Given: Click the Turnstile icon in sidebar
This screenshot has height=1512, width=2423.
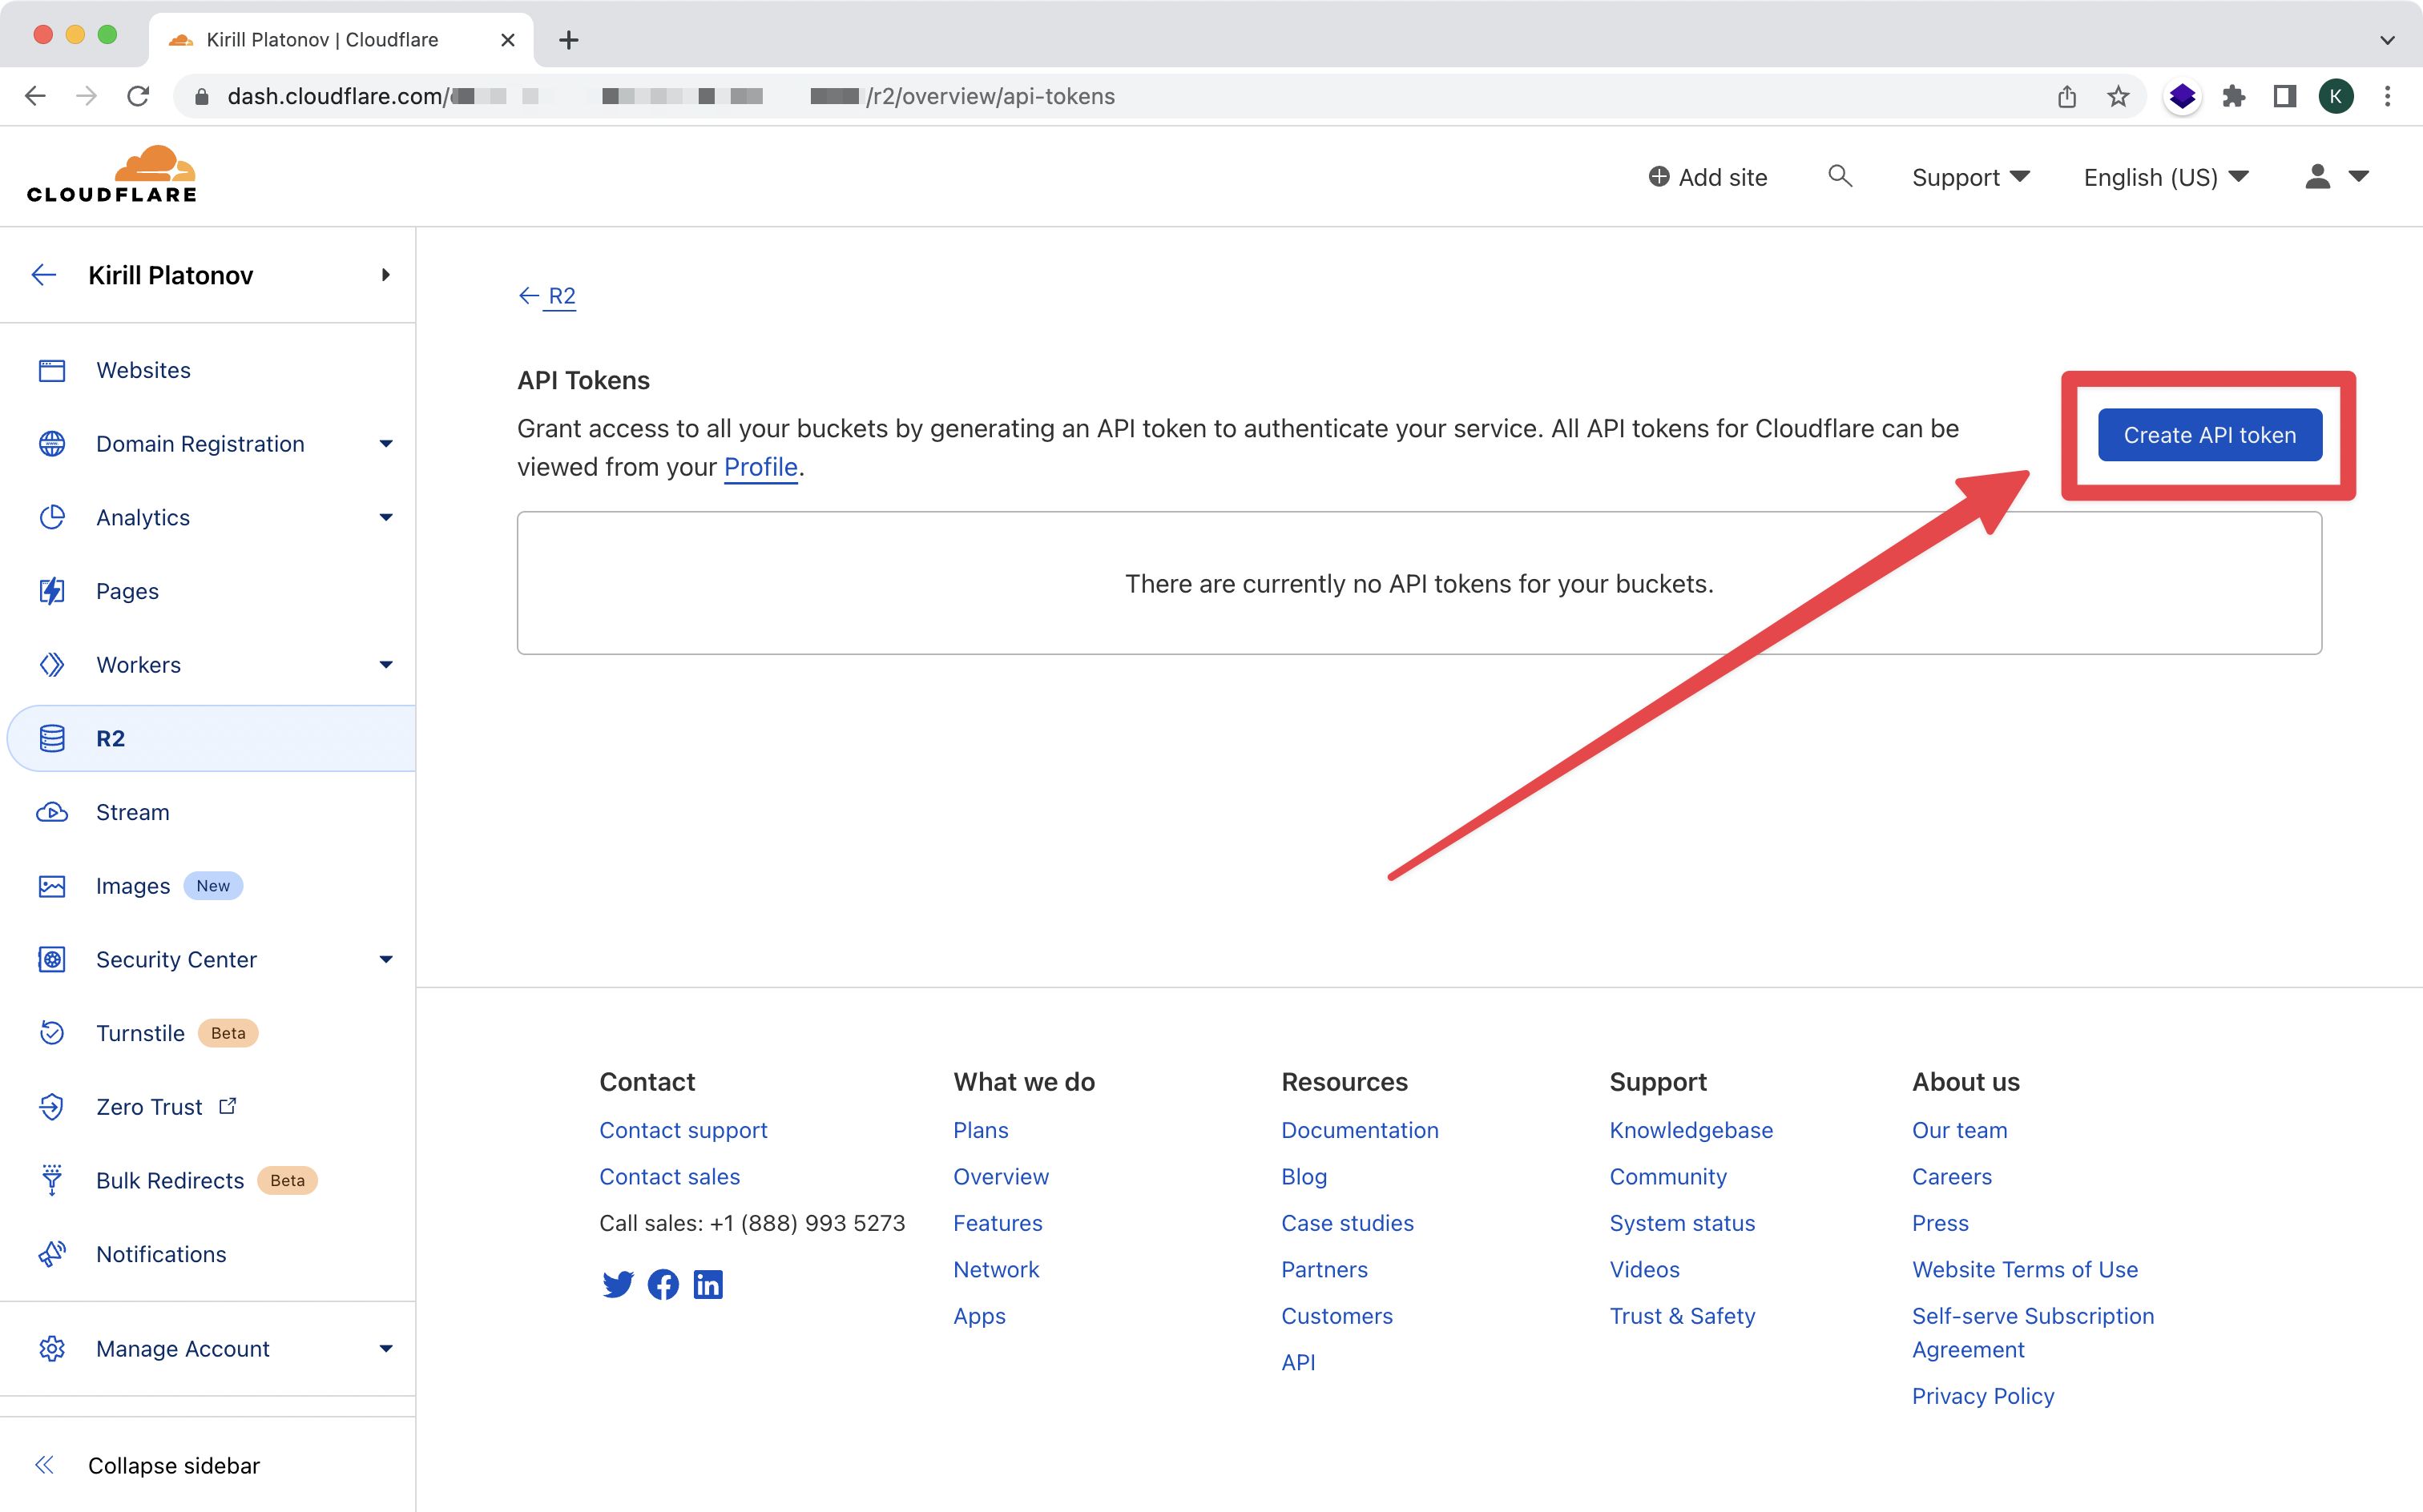Looking at the screenshot, I should [x=50, y=1033].
